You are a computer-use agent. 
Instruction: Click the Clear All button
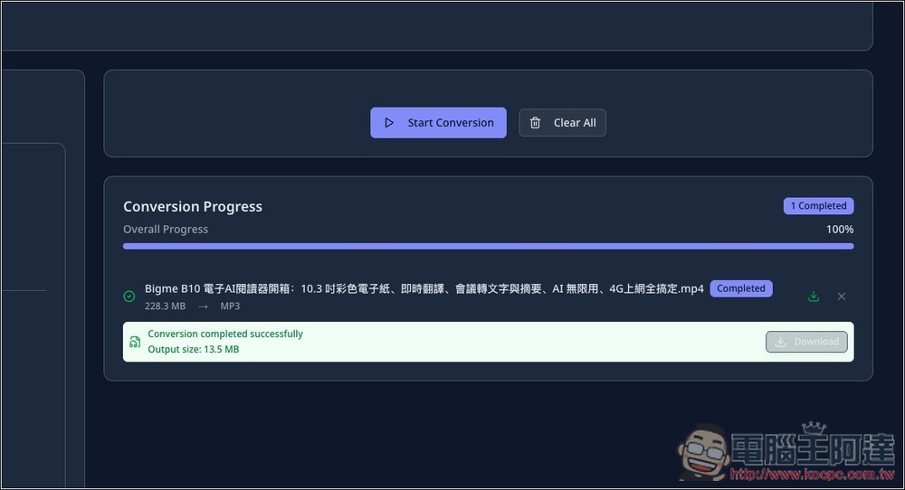pyautogui.click(x=562, y=123)
